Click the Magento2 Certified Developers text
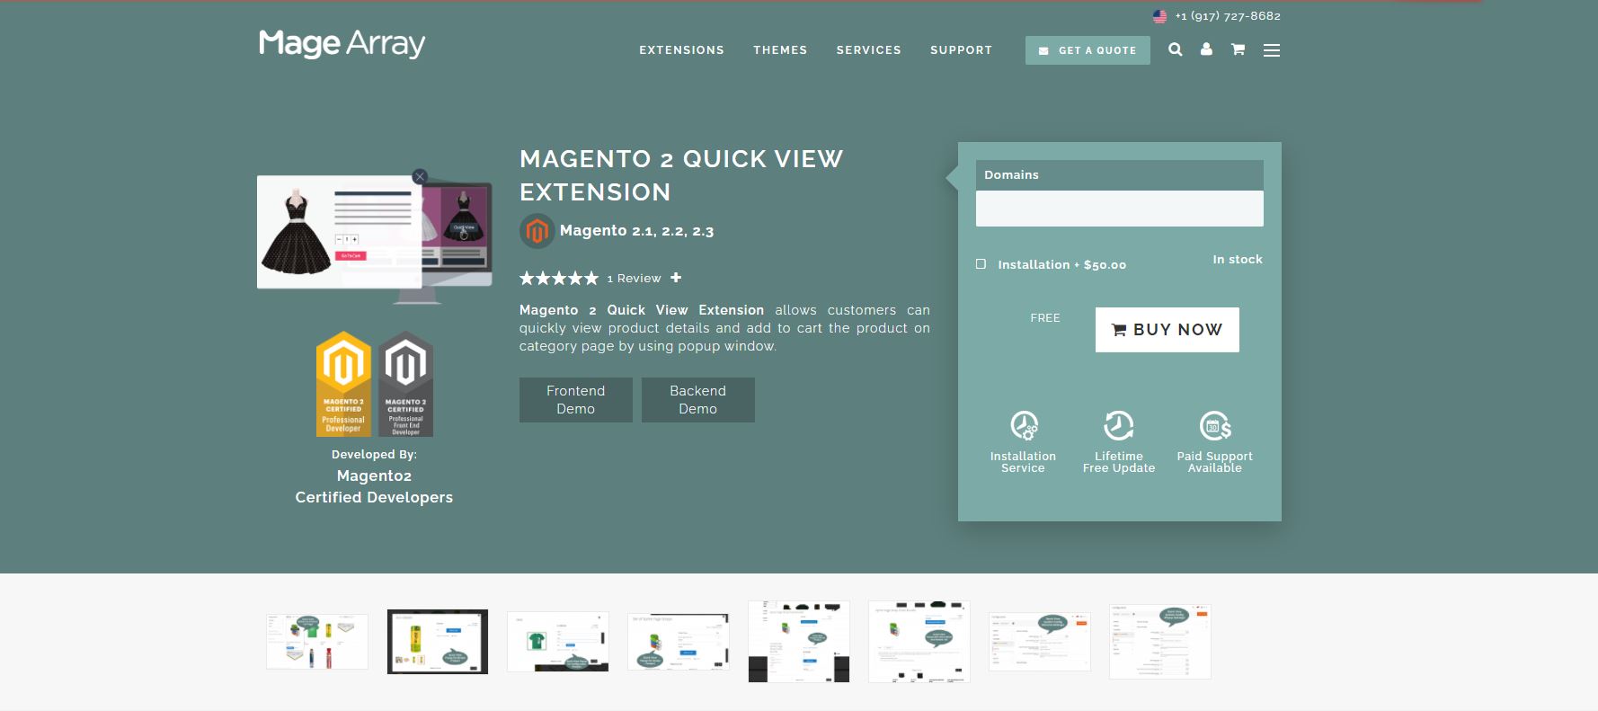The width and height of the screenshot is (1598, 711). pos(374,486)
